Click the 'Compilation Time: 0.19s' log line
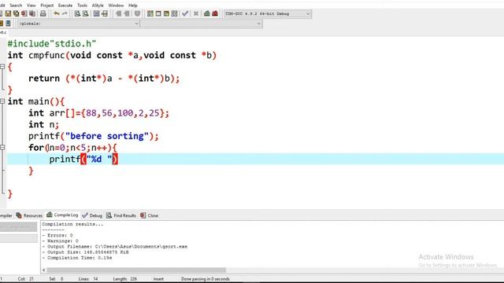The width and height of the screenshot is (504, 283). (x=77, y=258)
